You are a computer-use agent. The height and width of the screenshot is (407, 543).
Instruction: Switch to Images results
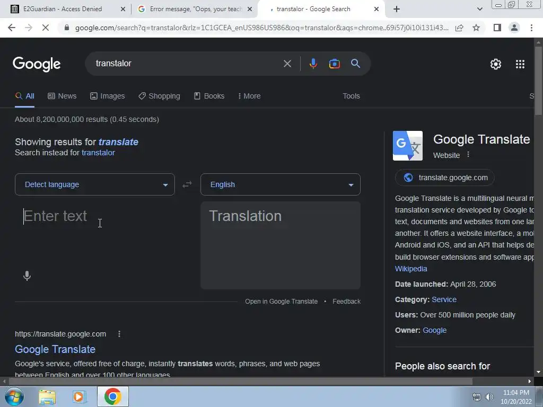click(107, 96)
